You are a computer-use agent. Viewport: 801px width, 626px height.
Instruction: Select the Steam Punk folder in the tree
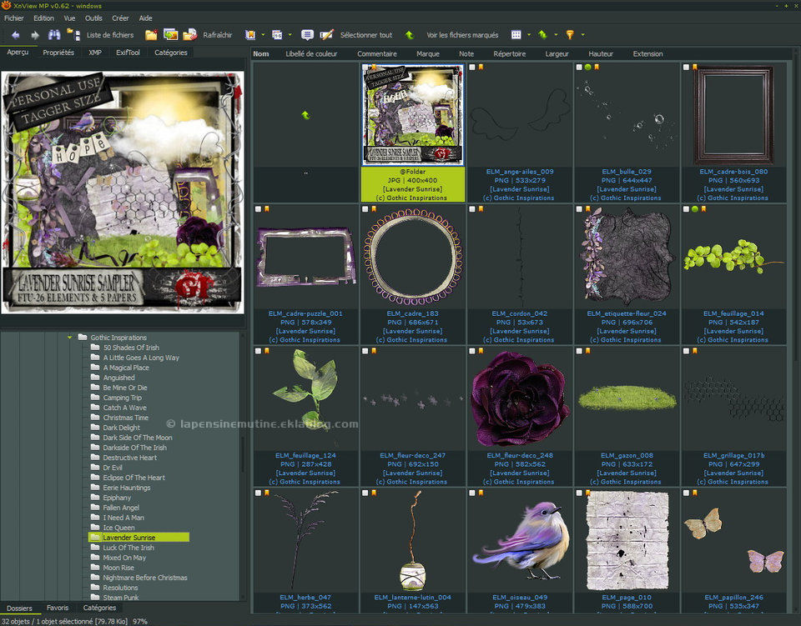click(121, 598)
